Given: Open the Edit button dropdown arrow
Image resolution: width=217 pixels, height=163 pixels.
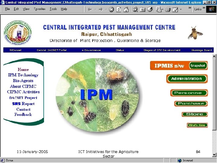Looking at the screenshot, I should point(181,10).
